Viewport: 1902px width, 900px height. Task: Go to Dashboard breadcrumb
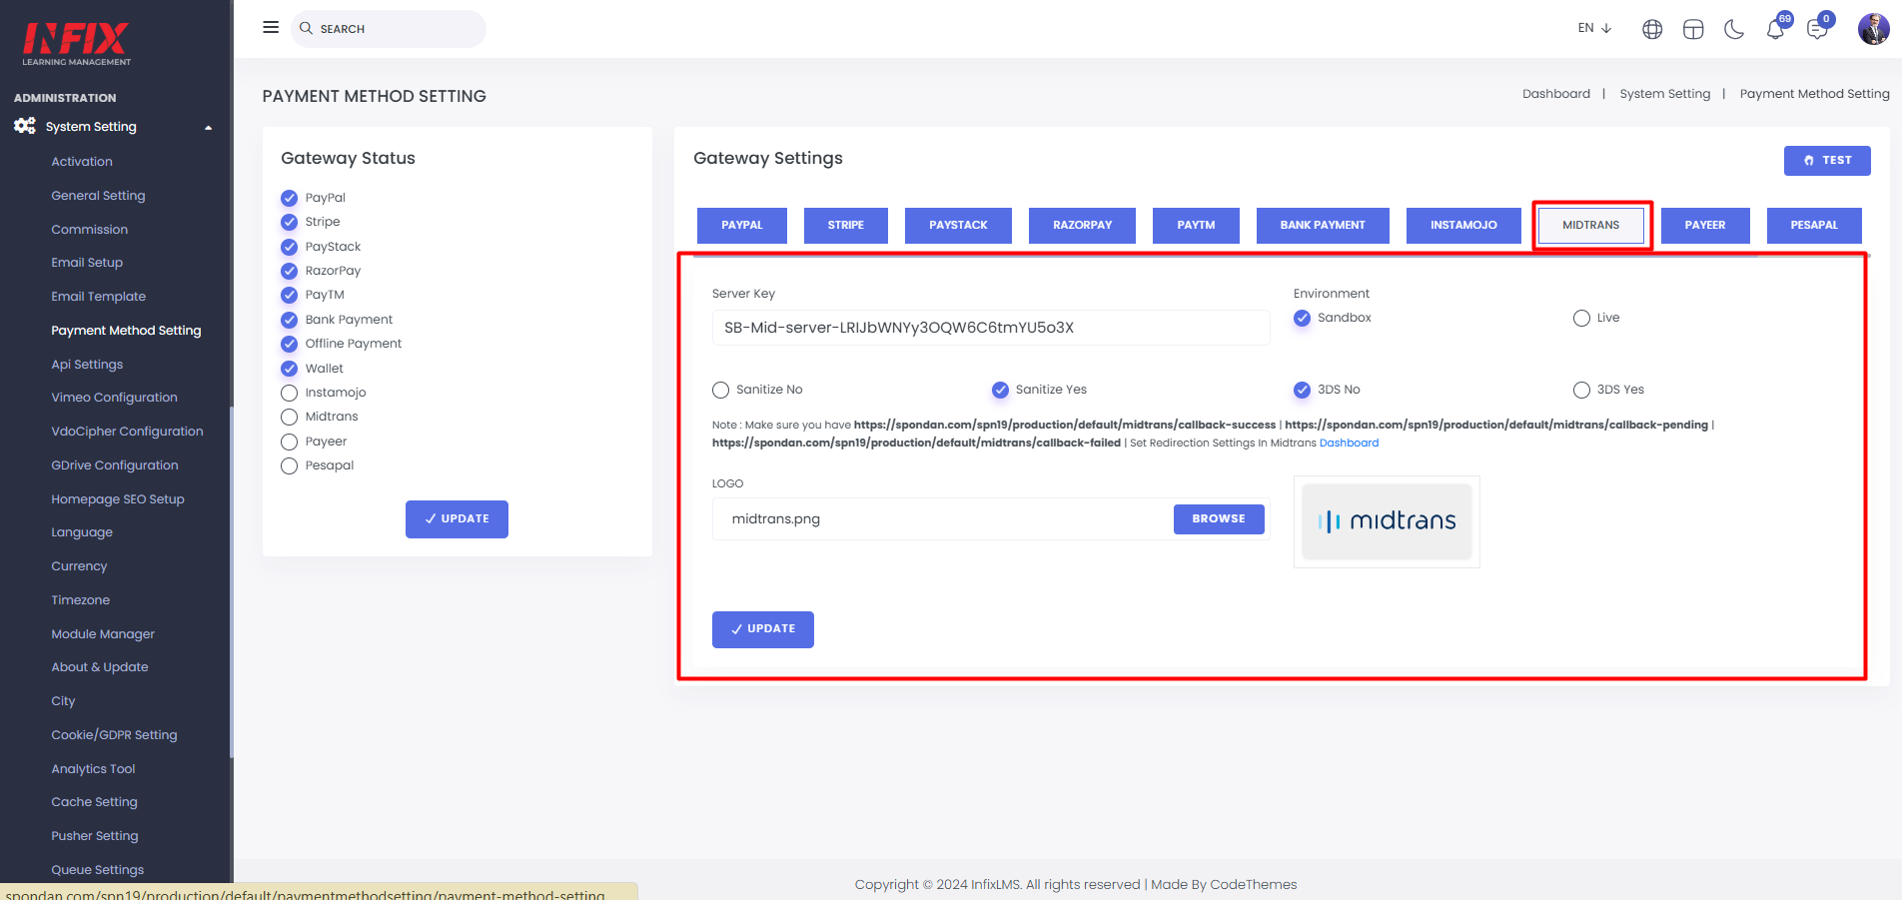(1555, 94)
